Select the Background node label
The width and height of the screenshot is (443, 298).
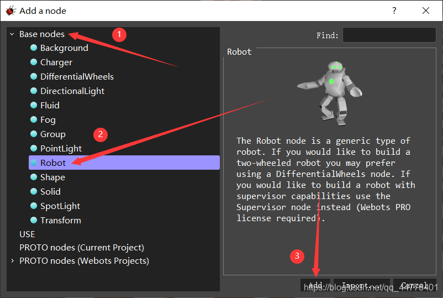[x=64, y=48]
